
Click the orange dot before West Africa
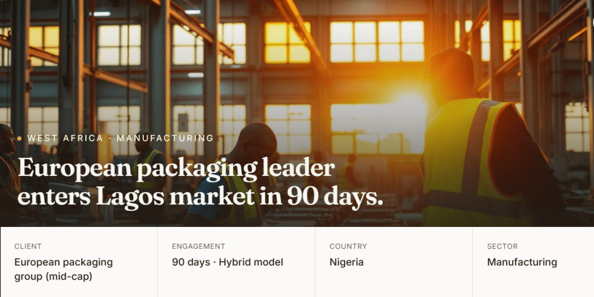(19, 138)
